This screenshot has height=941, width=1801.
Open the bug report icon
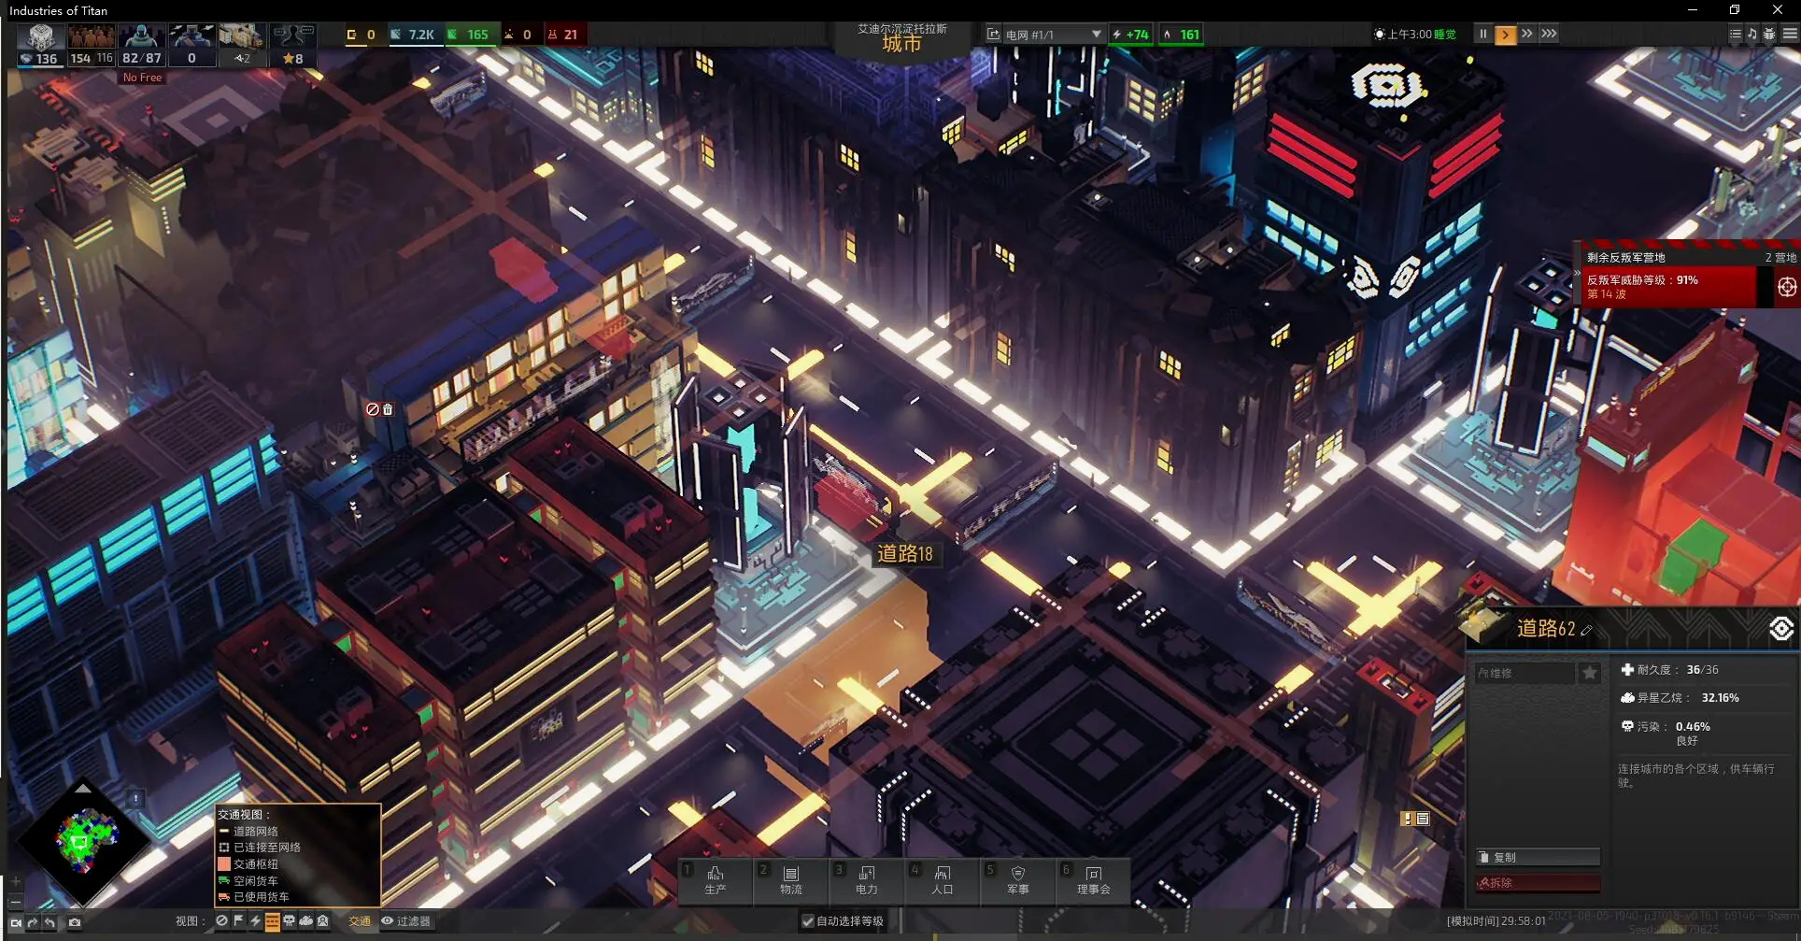tap(1769, 34)
